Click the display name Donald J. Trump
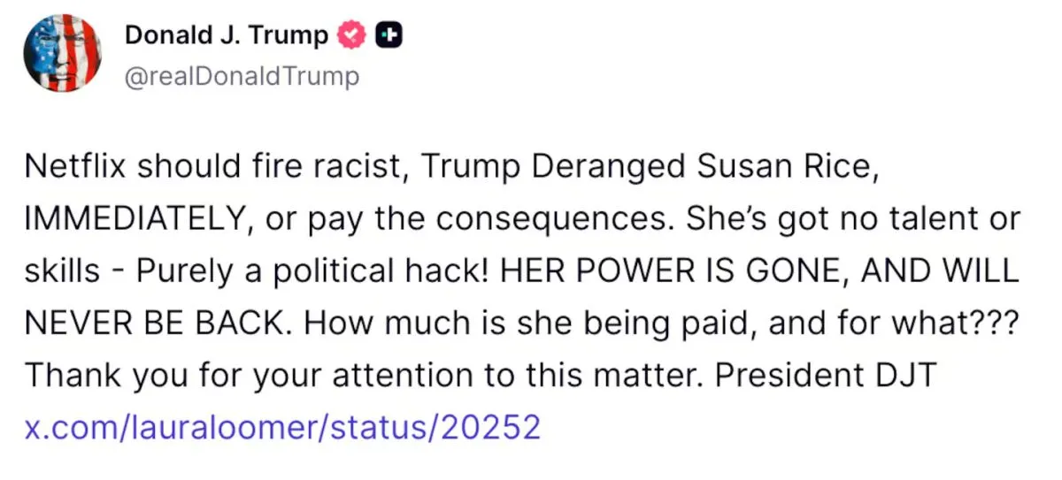 pyautogui.click(x=226, y=35)
